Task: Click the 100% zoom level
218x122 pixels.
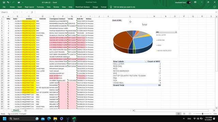Action: tap(215, 114)
